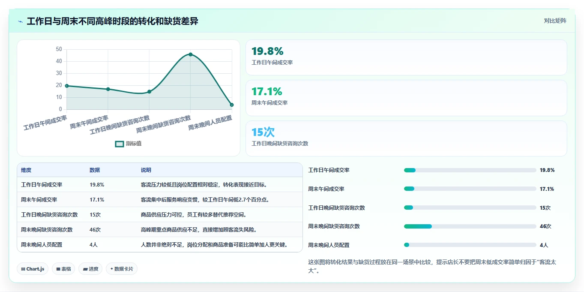Select the 19.8% data card value
This screenshot has width=584, height=292.
tap(267, 51)
